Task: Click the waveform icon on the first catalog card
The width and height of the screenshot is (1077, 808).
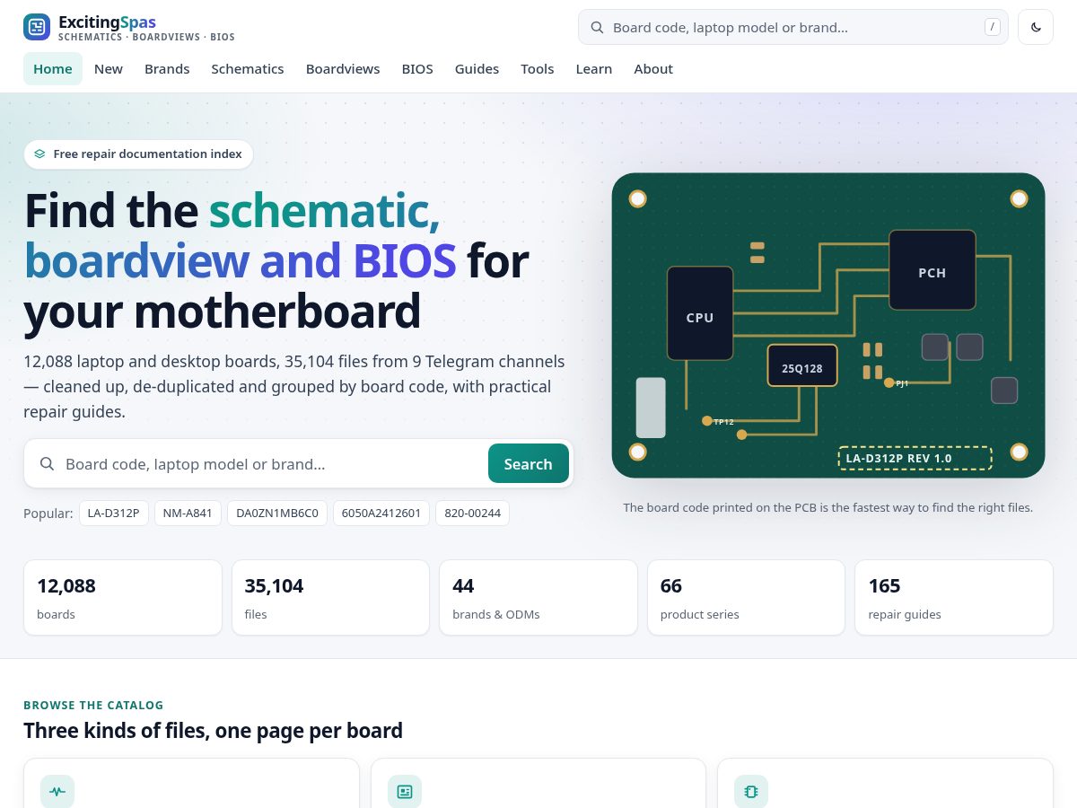Action: pyautogui.click(x=57, y=791)
